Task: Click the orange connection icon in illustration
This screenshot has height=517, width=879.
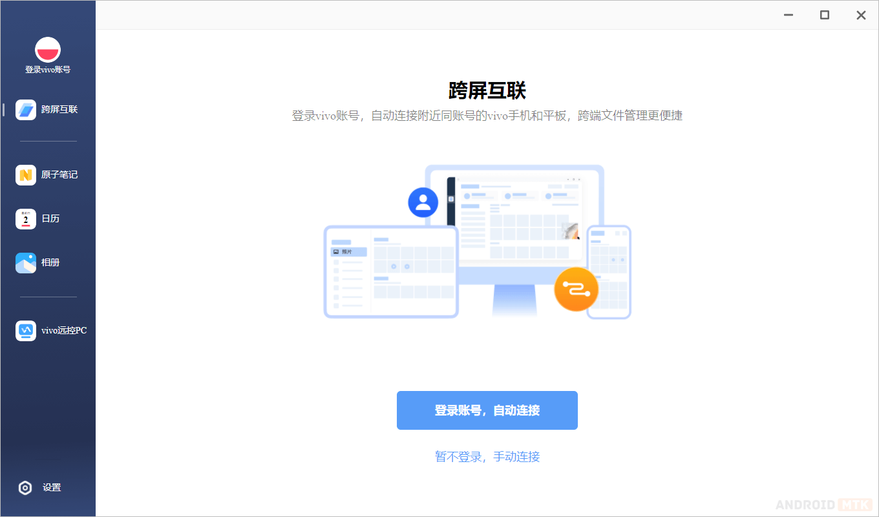Action: 576,289
